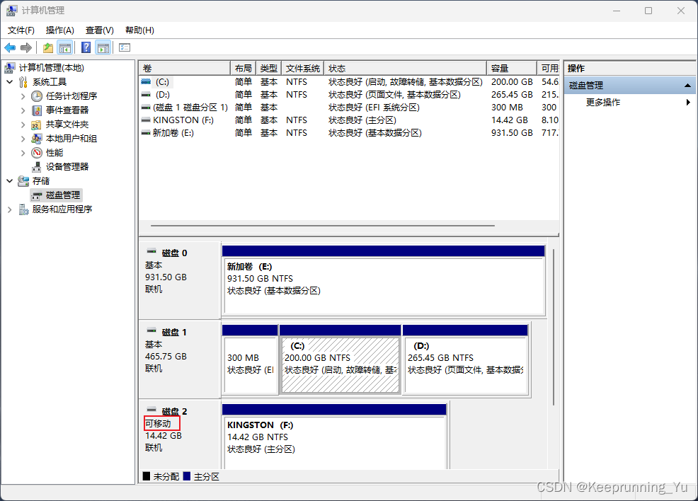Select the 300 MB EFI partition block
This screenshot has width=698, height=501.
tap(250, 359)
